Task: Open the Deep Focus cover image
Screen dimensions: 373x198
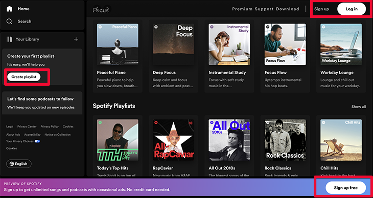Action: (x=173, y=44)
